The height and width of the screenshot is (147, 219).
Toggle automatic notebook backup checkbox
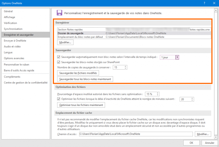(x=59, y=57)
